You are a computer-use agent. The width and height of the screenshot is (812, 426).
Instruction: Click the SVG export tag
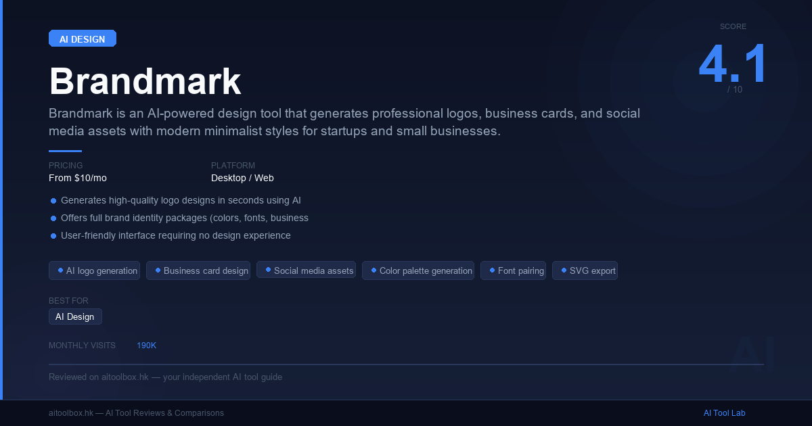[585, 270]
